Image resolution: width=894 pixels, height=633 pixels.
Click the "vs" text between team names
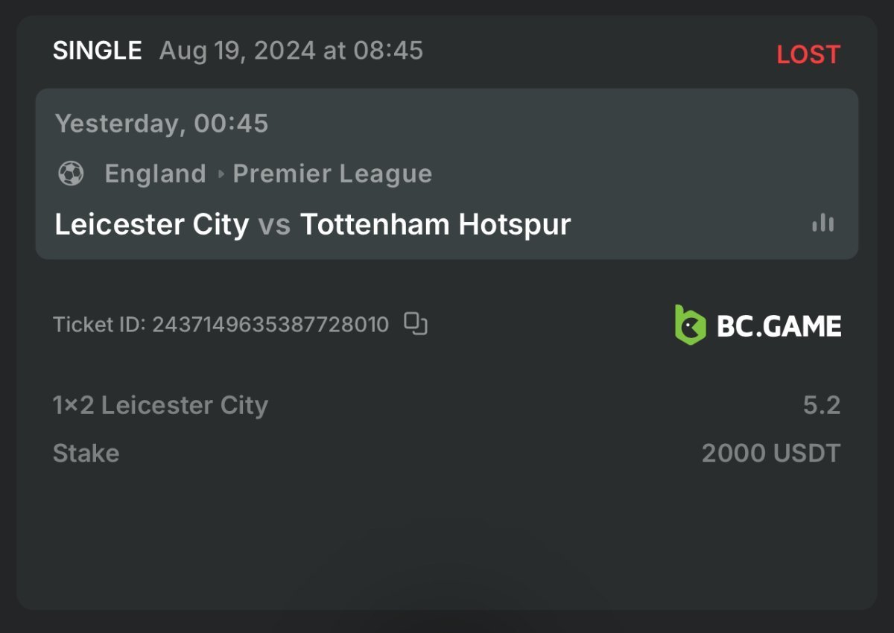tap(274, 224)
